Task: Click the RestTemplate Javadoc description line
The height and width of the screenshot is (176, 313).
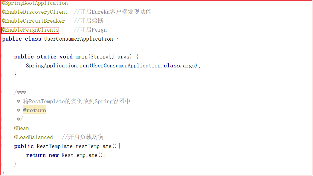Action: click(x=77, y=101)
